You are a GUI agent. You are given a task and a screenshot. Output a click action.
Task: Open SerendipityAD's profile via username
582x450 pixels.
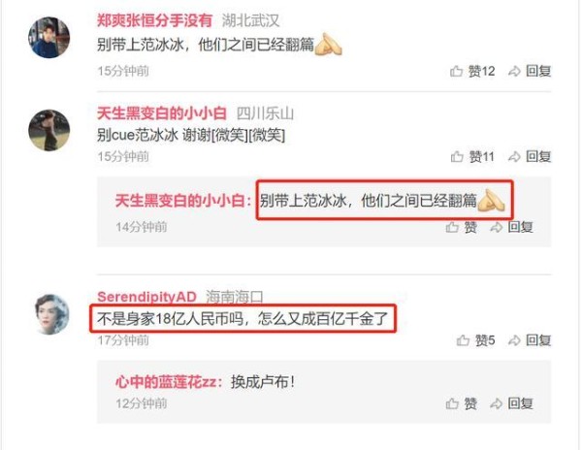point(147,297)
